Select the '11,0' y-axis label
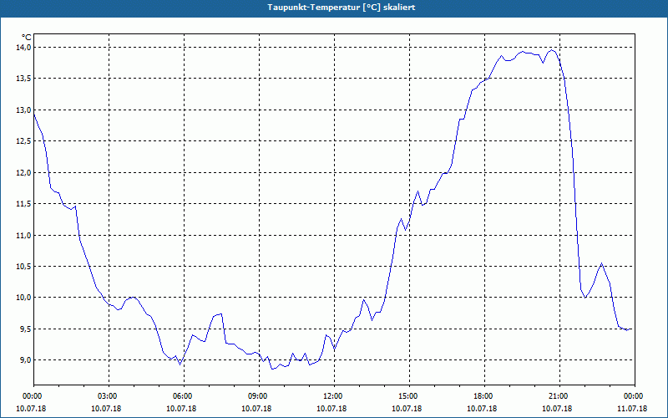668x418 pixels. 24,236
